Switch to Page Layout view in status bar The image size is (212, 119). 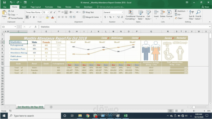176,111
